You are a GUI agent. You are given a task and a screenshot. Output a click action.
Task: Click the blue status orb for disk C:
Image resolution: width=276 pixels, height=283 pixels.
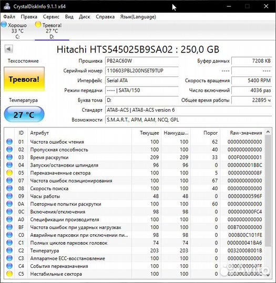[x=4, y=24]
